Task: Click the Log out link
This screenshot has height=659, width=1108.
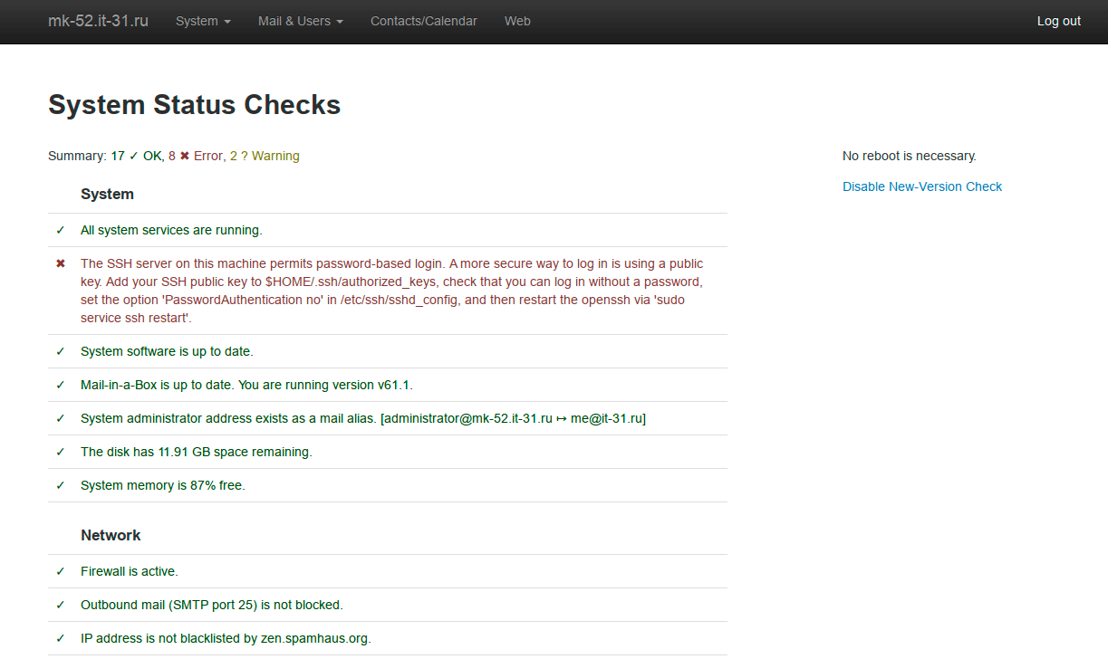Action: pos(1058,21)
